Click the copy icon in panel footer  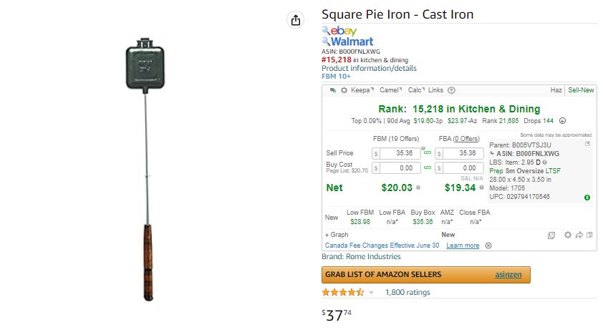pyautogui.click(x=551, y=236)
